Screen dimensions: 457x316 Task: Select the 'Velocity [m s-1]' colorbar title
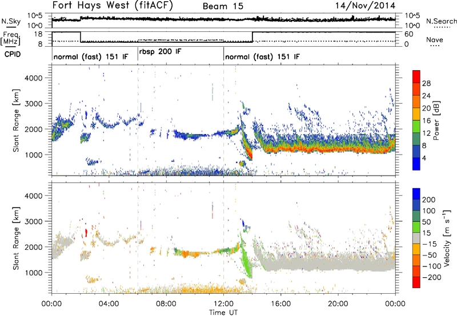coord(447,238)
